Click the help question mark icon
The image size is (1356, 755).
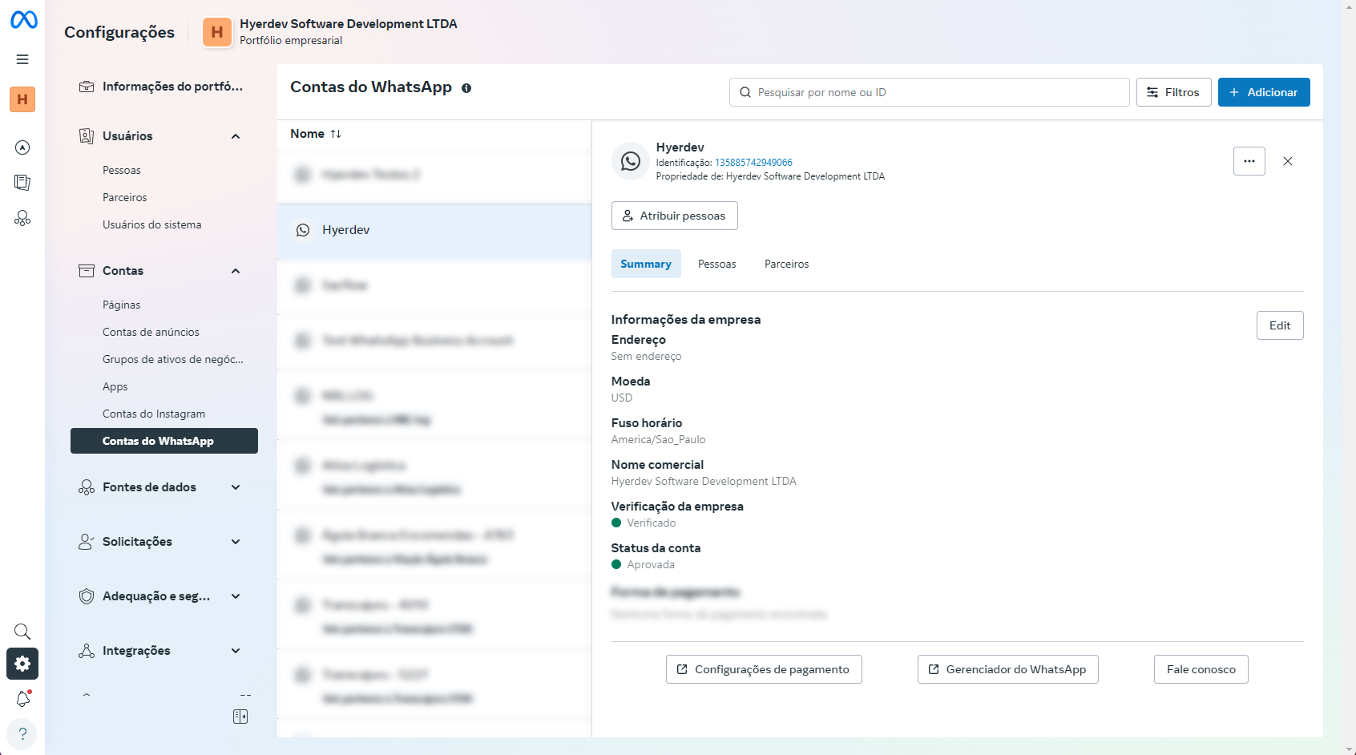tap(22, 734)
